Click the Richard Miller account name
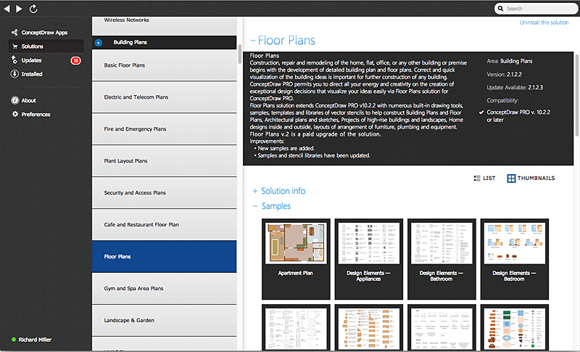This screenshot has height=352, width=580. click(35, 340)
